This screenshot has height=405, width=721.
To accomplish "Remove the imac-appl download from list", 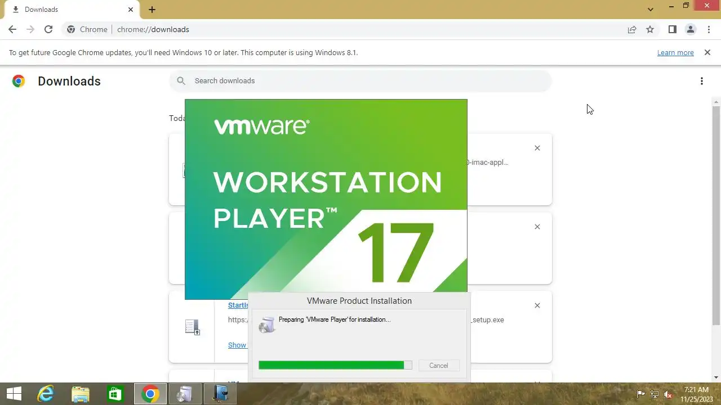I will (x=537, y=148).
